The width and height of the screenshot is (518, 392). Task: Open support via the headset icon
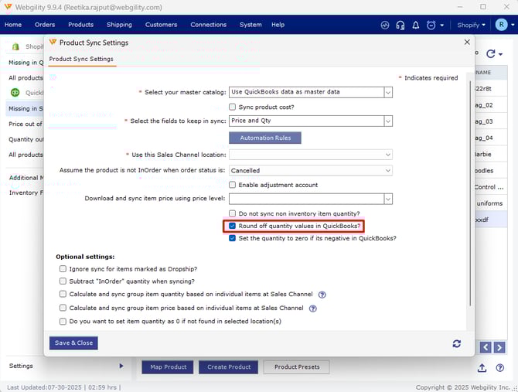[400, 25]
